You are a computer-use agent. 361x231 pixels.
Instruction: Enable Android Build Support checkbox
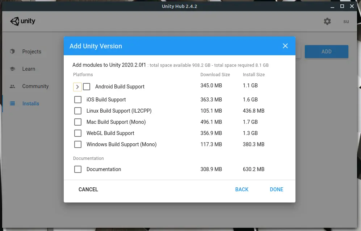[87, 87]
